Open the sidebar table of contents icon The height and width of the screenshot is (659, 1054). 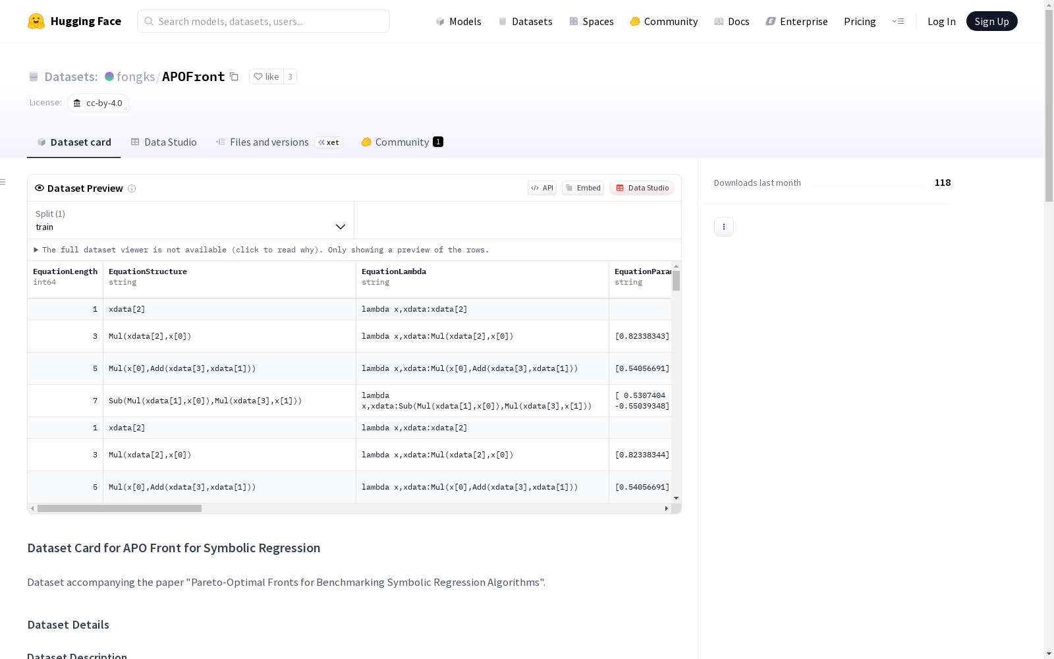click(3, 182)
